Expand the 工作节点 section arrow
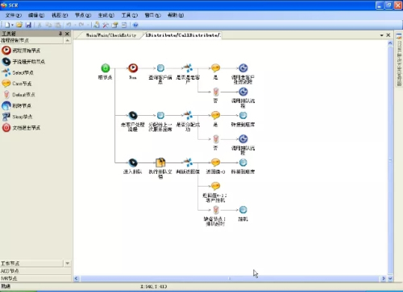The width and height of the screenshot is (403, 292). coord(68,263)
